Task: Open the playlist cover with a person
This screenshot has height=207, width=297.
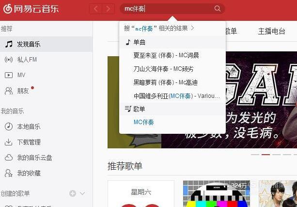Action: pos(278,194)
